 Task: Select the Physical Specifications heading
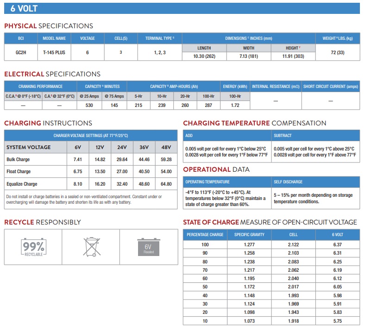[x=49, y=26]
